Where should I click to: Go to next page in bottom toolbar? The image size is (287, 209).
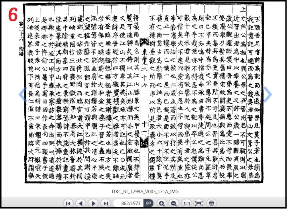93,203
